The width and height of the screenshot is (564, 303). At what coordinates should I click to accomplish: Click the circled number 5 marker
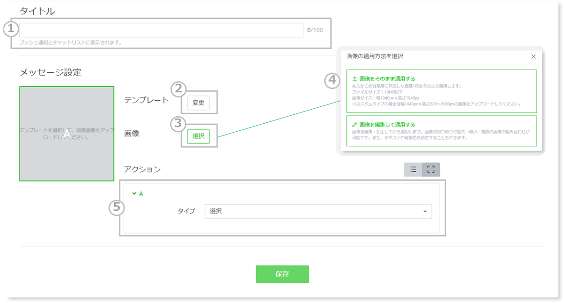(117, 207)
